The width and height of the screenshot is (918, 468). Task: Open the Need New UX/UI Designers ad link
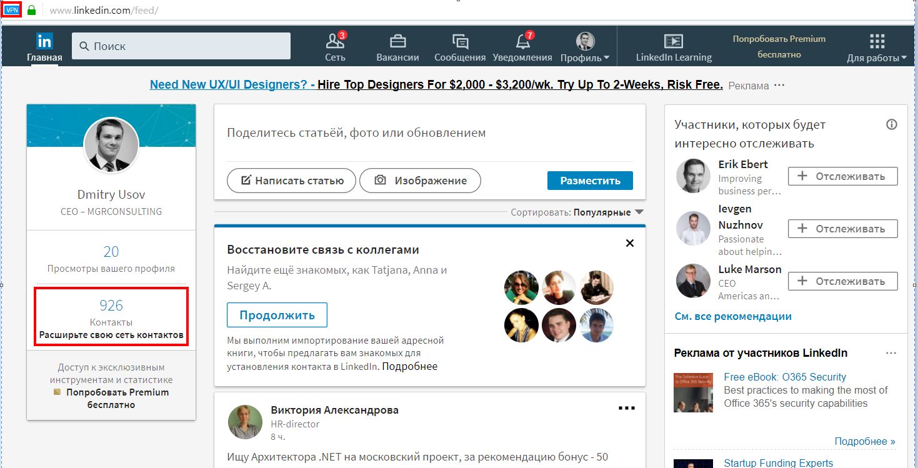click(436, 85)
